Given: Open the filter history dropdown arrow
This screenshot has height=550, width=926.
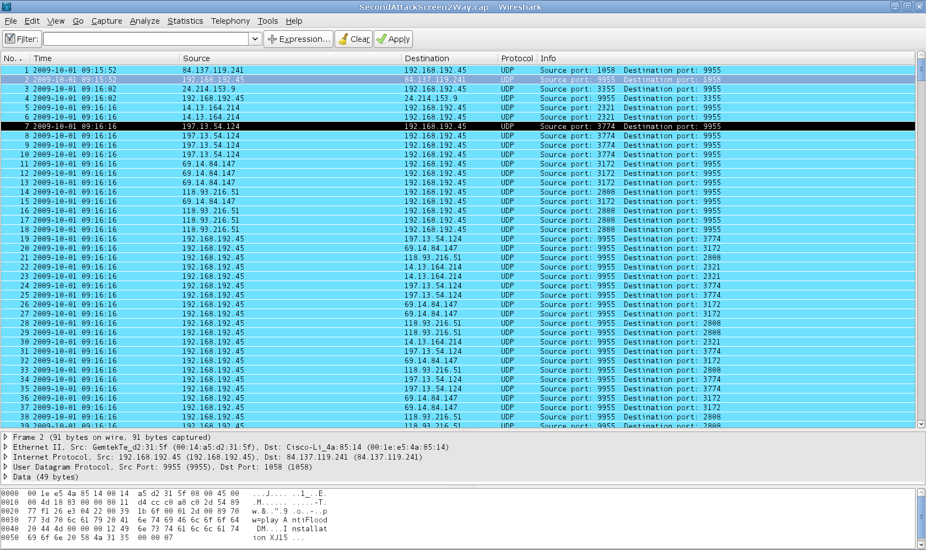Looking at the screenshot, I should (x=255, y=39).
